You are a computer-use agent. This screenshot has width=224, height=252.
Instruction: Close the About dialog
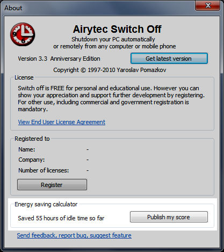tap(207, 5)
